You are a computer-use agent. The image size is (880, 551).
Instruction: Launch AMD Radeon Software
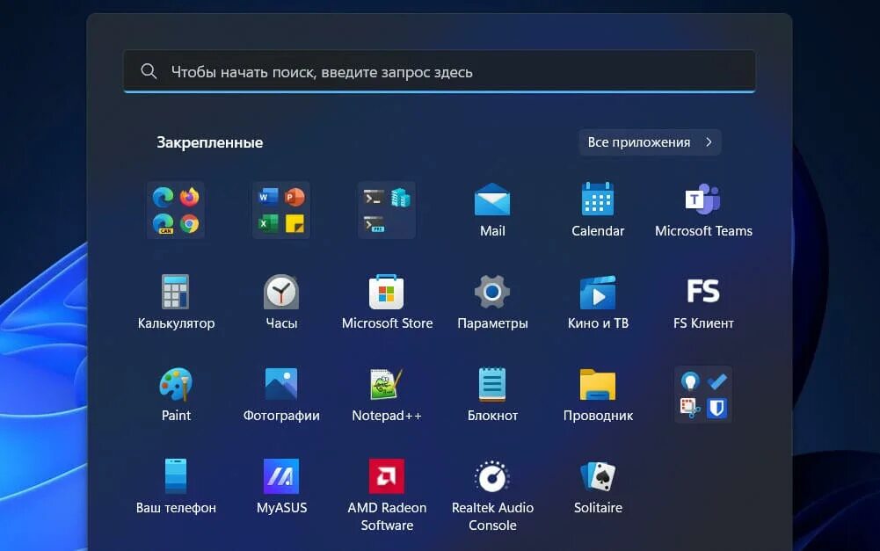pos(387,495)
